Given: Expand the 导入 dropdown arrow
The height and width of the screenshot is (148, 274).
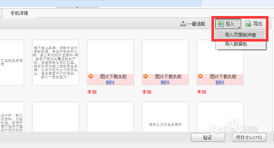Looking at the screenshot, I should click(x=239, y=27).
